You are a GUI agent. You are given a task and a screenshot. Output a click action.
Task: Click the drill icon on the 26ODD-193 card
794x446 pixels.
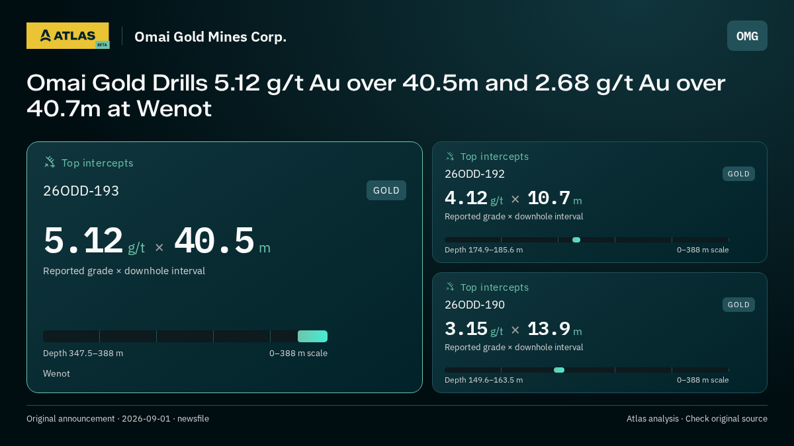point(50,162)
